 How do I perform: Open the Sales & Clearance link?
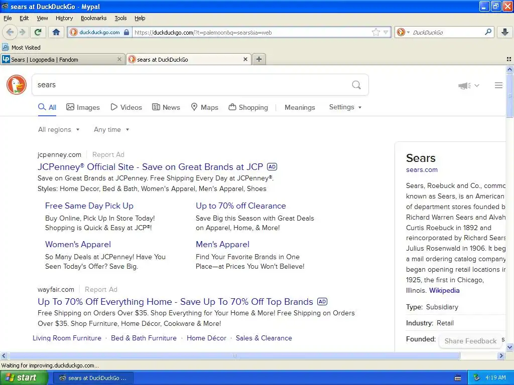(264, 338)
